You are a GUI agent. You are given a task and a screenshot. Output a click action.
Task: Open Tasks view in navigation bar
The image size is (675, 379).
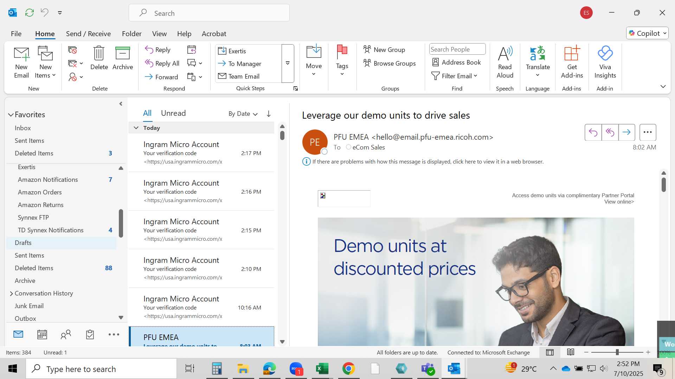pos(90,334)
